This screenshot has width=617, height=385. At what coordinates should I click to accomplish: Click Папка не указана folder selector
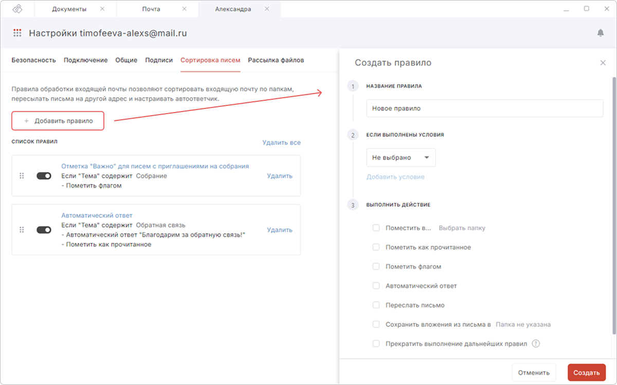click(x=523, y=325)
